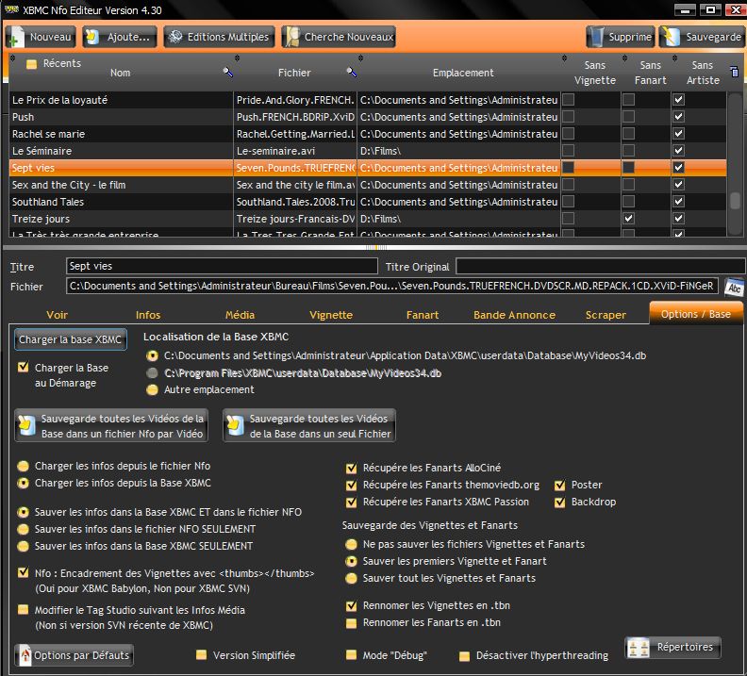Switch to the Média tab
This screenshot has width=747, height=676.
(240, 315)
